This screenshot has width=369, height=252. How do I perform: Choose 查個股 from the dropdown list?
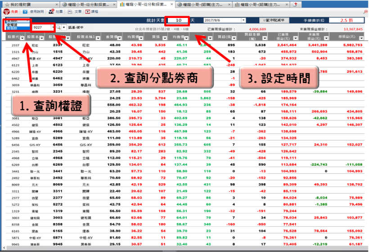tap(18, 28)
